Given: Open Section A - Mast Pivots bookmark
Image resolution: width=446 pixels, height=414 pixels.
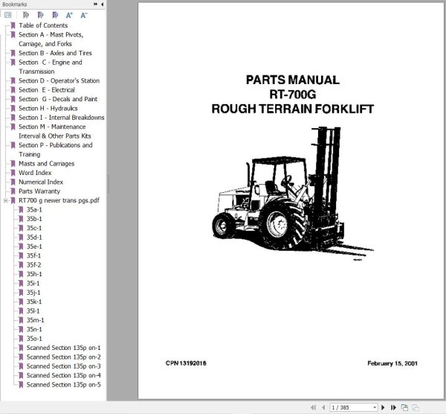Looking at the screenshot, I should [x=51, y=39].
